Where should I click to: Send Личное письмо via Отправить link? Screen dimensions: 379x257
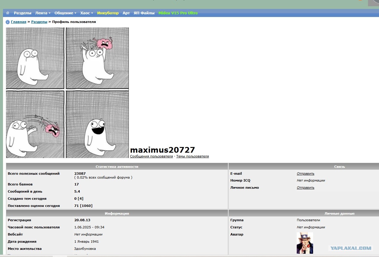[306, 188]
